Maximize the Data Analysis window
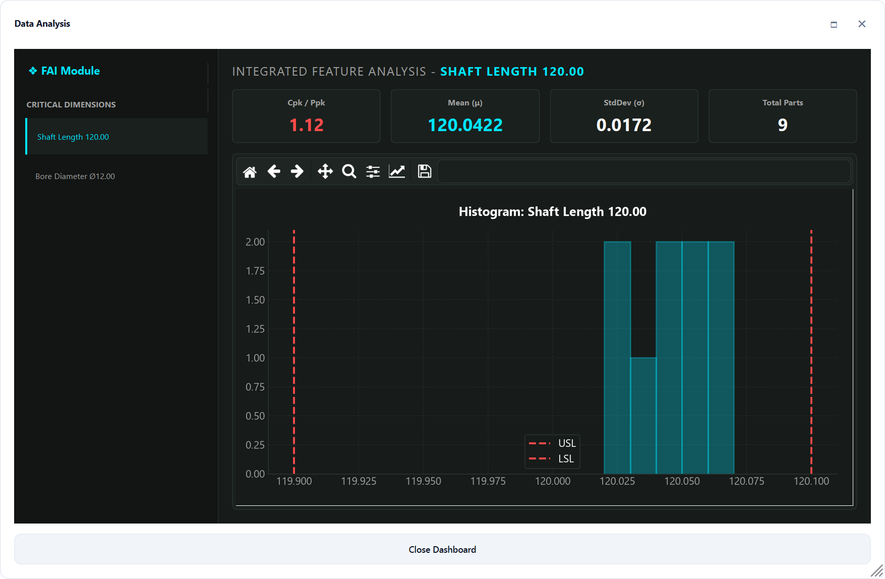Viewport: 885px width, 579px height. [834, 24]
